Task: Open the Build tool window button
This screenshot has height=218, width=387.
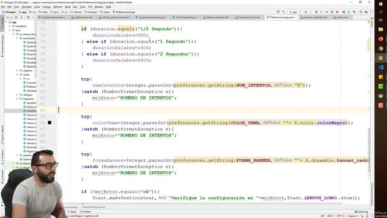Action: pos(72,212)
